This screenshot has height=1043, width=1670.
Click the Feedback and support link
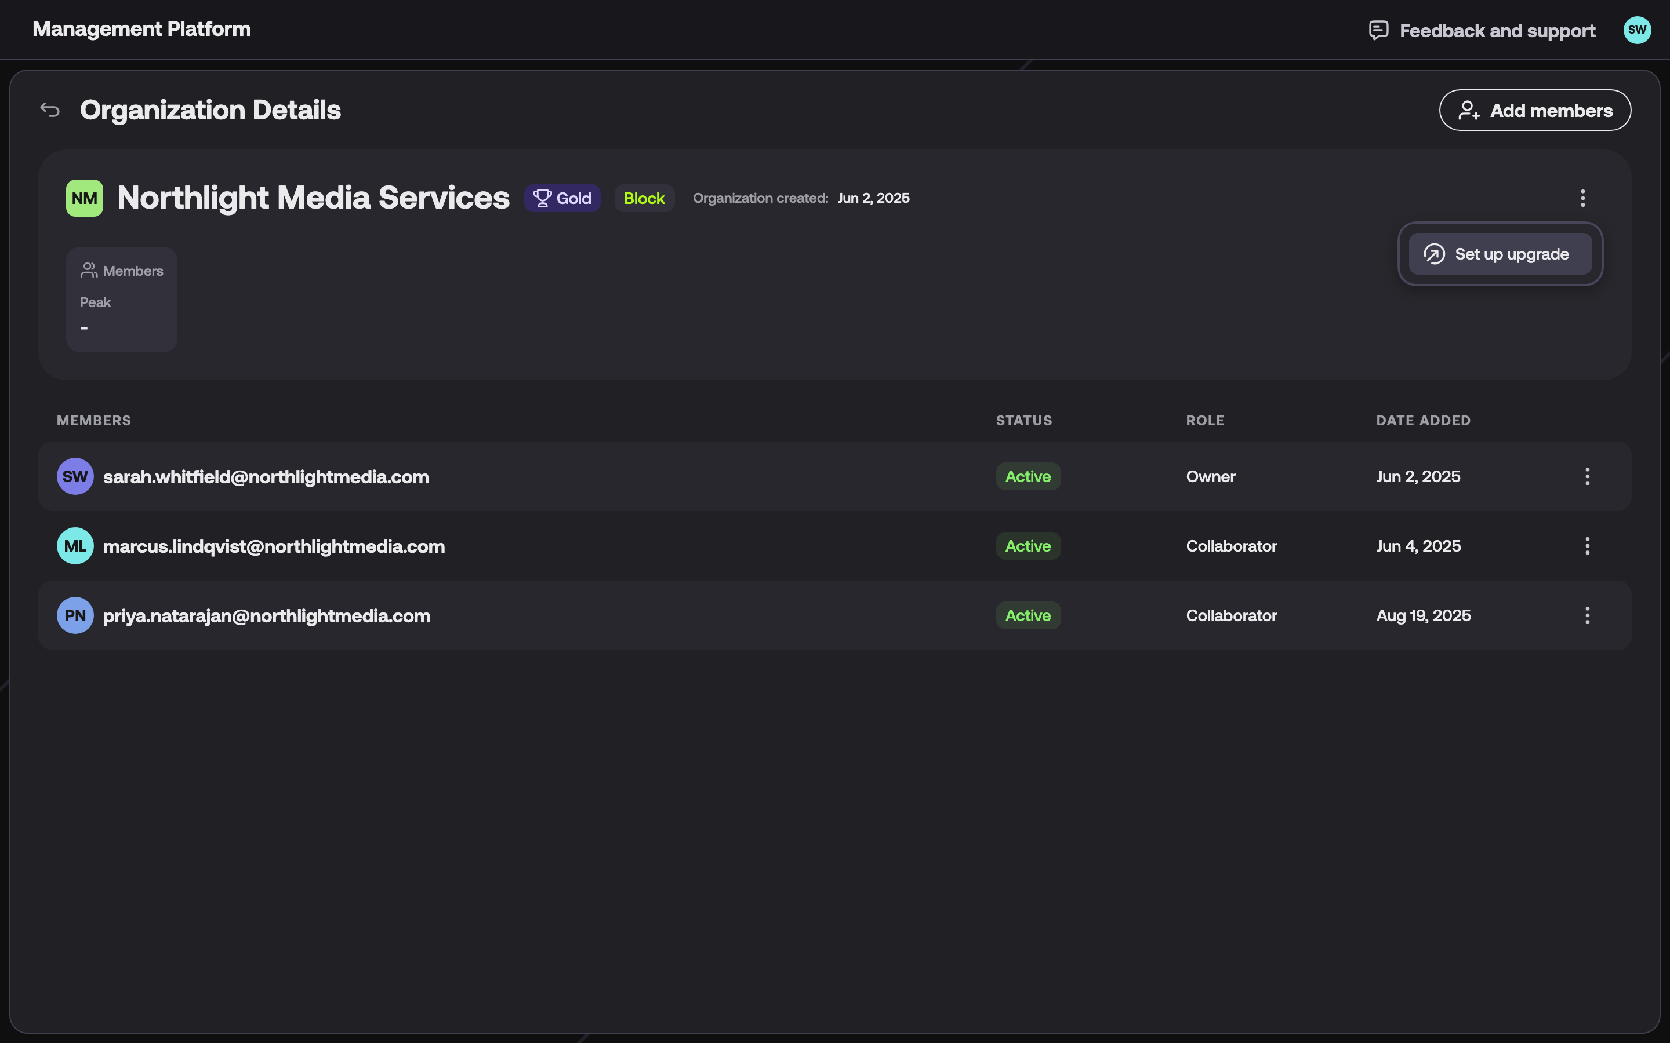pyautogui.click(x=1497, y=30)
